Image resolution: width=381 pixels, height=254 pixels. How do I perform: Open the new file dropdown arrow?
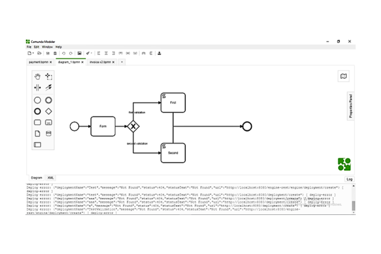(33, 53)
